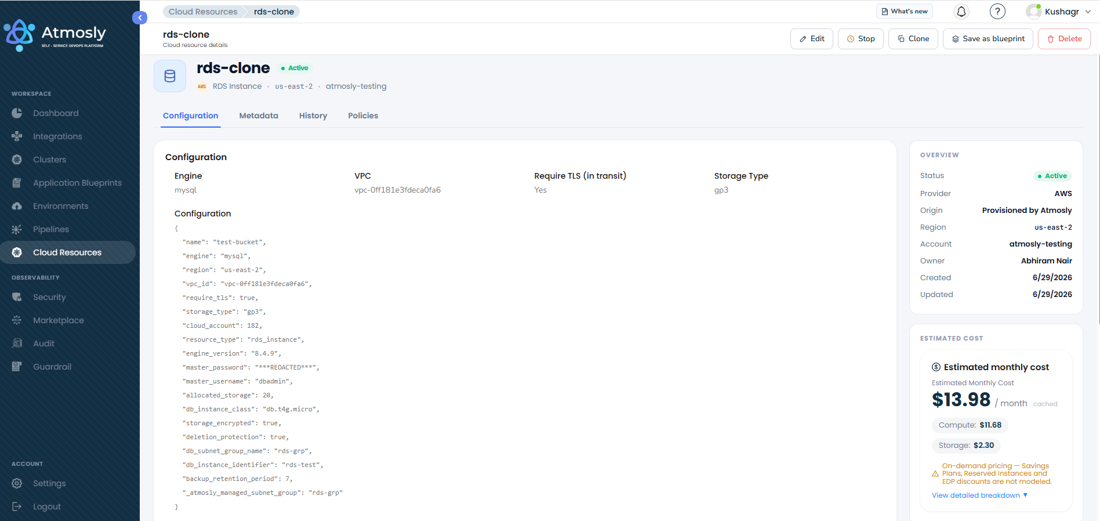Click Origin value Provisioned by Atmosly
Screen dimensions: 1100x521
pyautogui.click(x=1027, y=211)
